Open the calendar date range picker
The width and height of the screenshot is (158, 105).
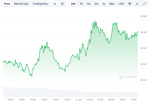(x=130, y=4)
